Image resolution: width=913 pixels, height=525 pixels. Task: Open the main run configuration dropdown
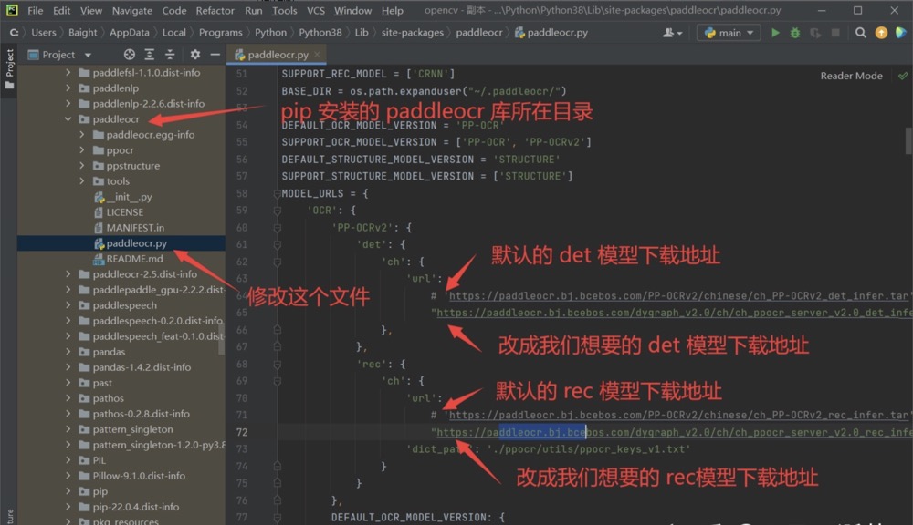(x=729, y=33)
